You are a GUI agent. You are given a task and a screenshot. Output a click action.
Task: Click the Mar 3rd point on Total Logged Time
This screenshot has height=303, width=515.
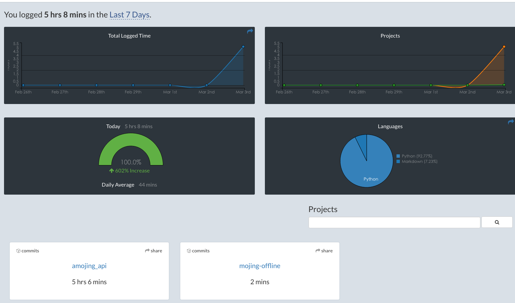(x=243, y=47)
